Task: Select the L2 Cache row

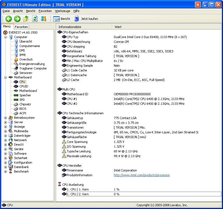Action: [x=139, y=80]
